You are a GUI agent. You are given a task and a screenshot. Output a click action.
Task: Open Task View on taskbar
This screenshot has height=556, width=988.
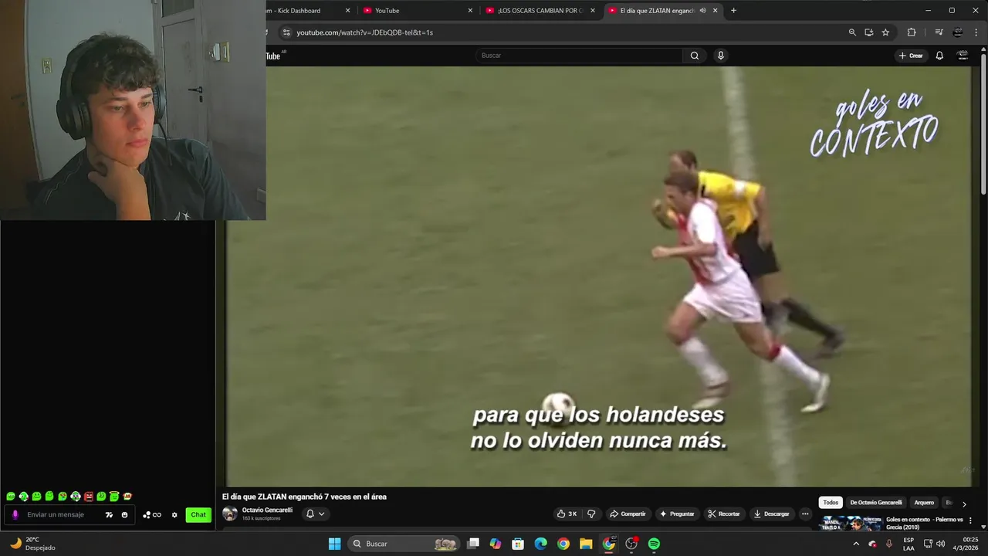(473, 544)
